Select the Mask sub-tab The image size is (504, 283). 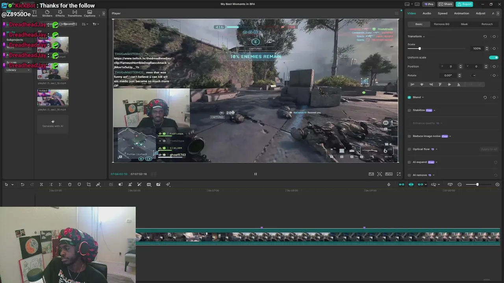464,24
